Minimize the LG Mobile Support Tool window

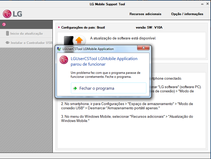(x=202, y=4)
